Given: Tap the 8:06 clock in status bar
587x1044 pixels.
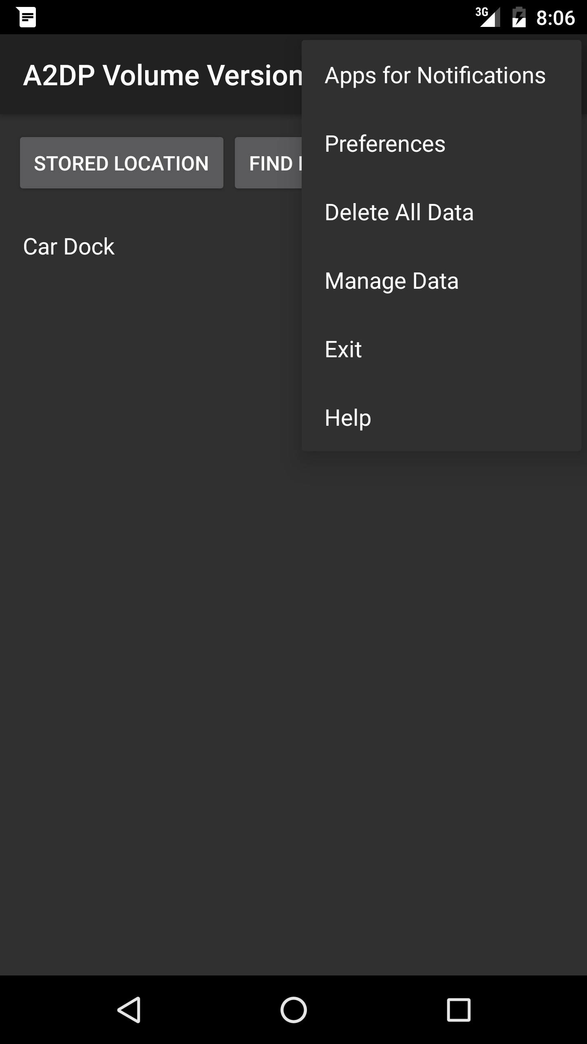Looking at the screenshot, I should (x=555, y=18).
